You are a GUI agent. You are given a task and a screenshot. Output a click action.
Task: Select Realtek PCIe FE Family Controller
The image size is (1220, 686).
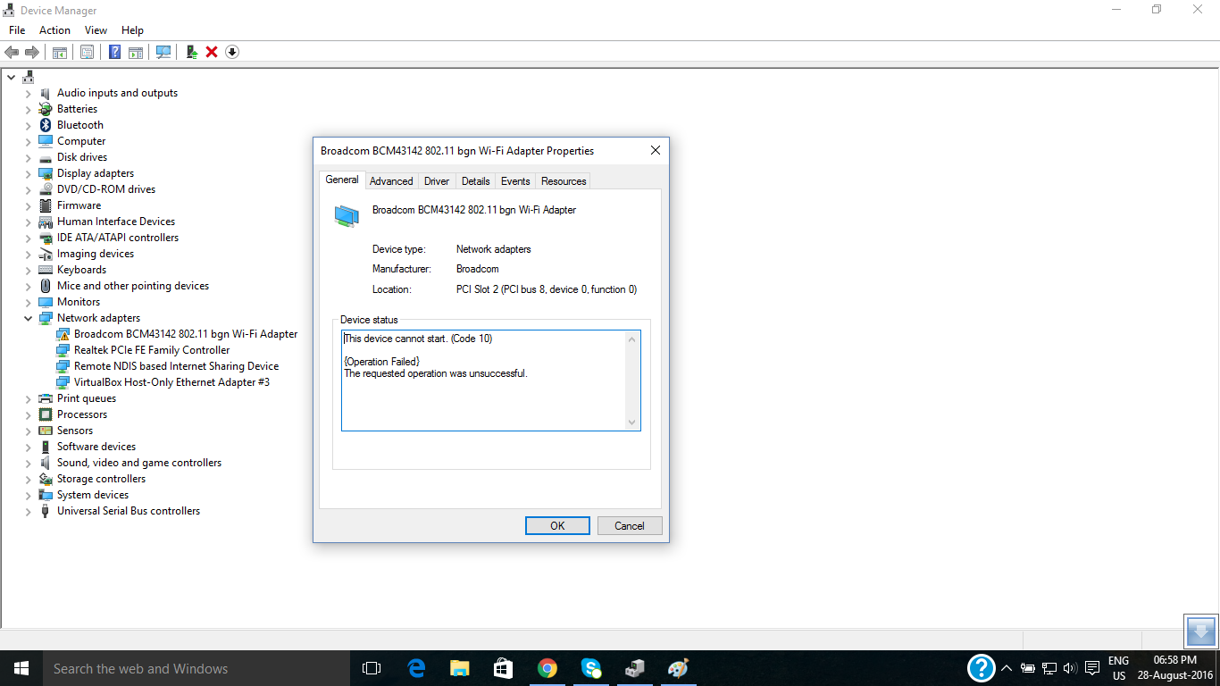[x=152, y=350]
